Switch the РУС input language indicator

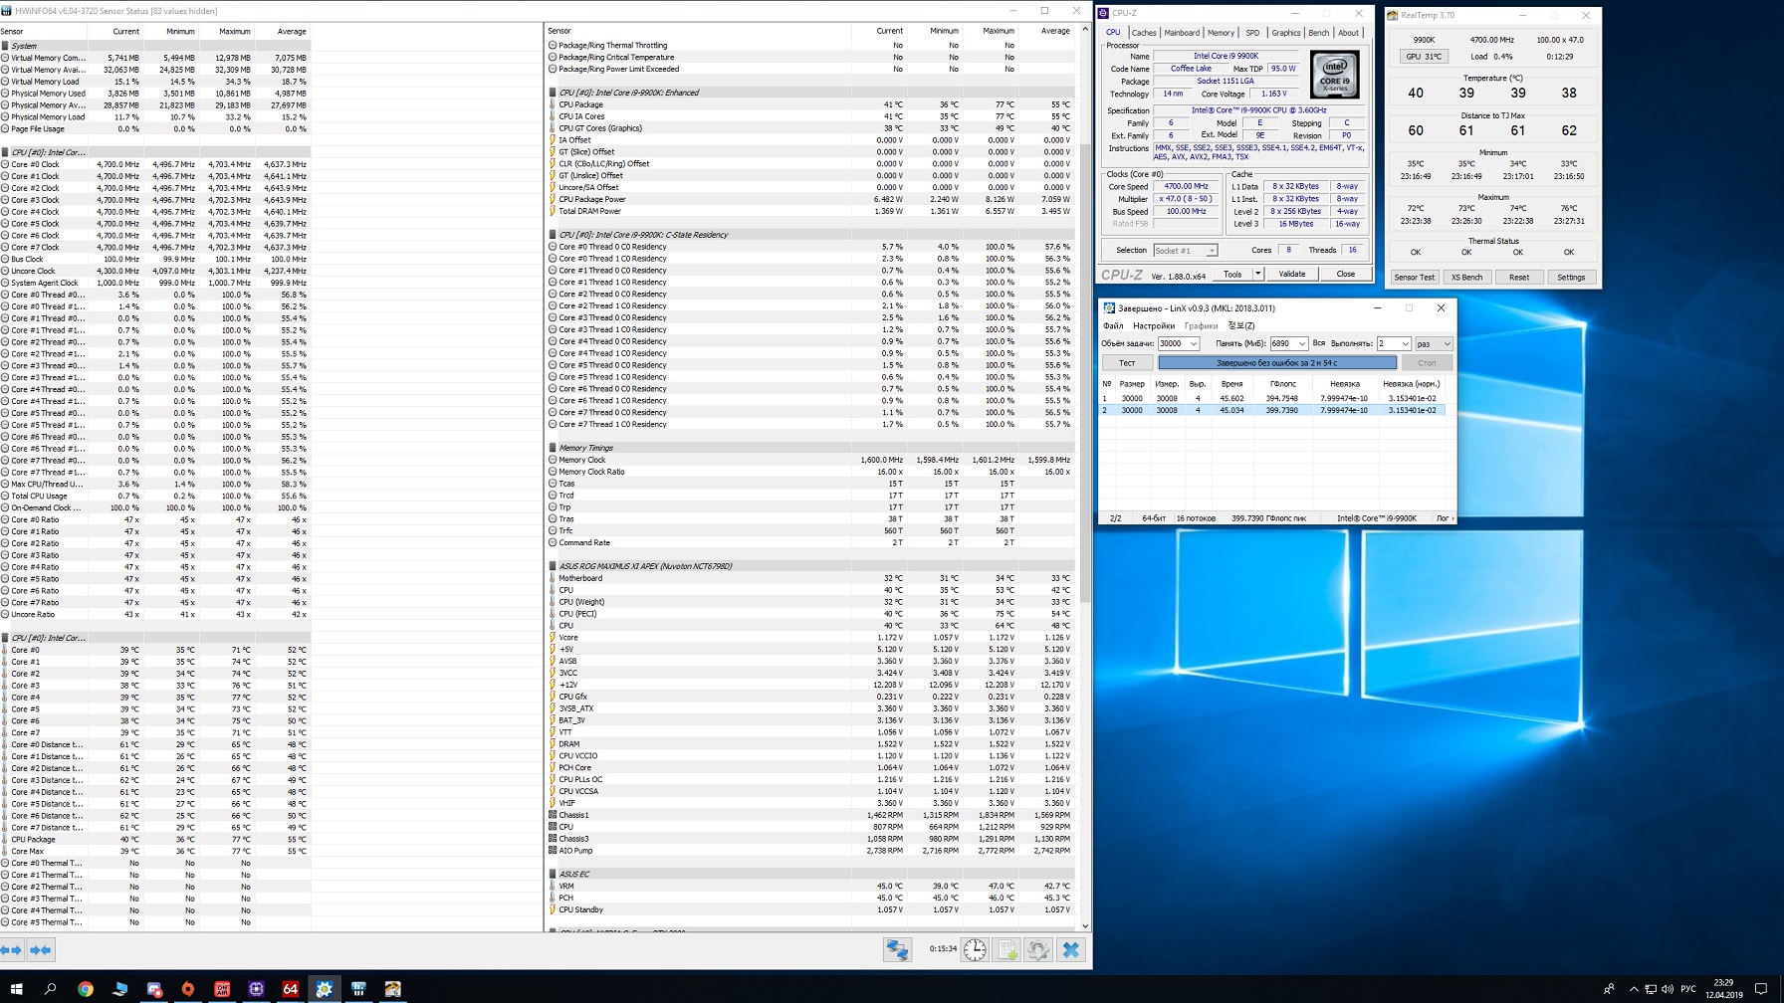1688,989
